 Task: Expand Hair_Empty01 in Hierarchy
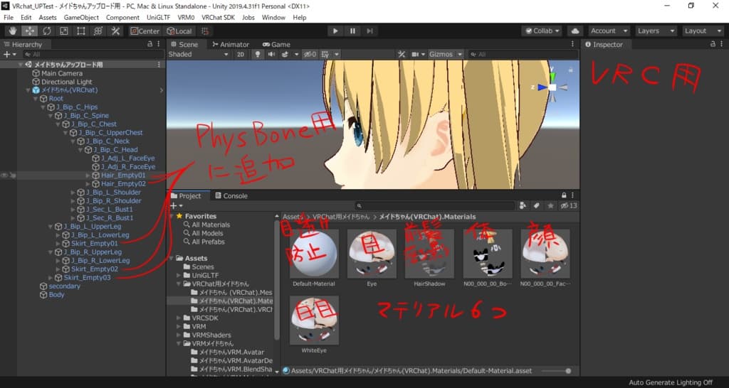coord(88,176)
